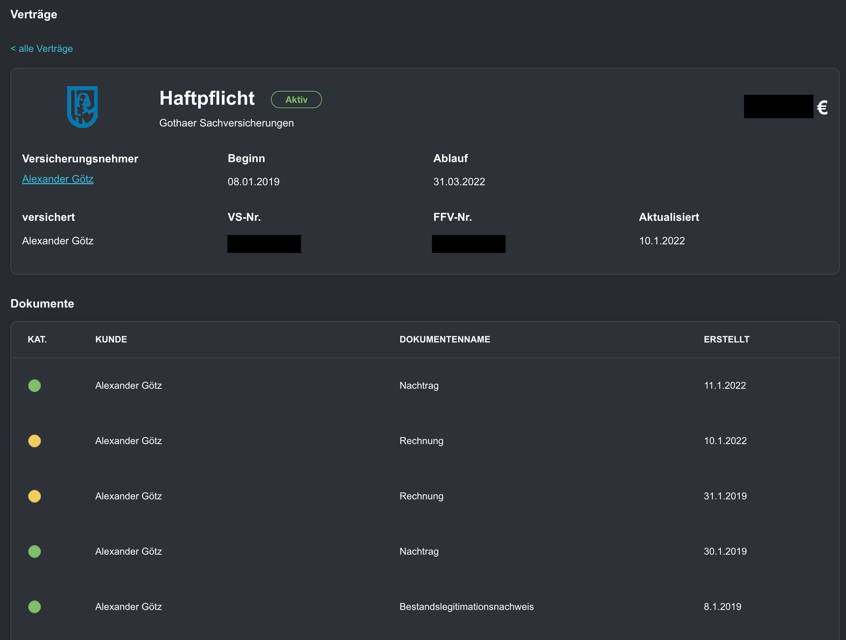Click the yellow dot of the 31.1.2019 Rechnung
Image resolution: width=846 pixels, height=640 pixels.
click(x=35, y=496)
